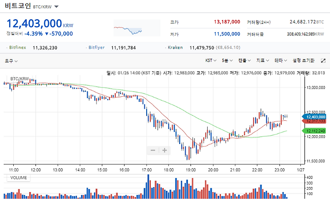Viewport: 330px width, 200px height.
Task: Click the VOLUME label on chart
Action: pyautogui.click(x=18, y=178)
